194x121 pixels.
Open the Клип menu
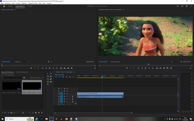point(13,3)
